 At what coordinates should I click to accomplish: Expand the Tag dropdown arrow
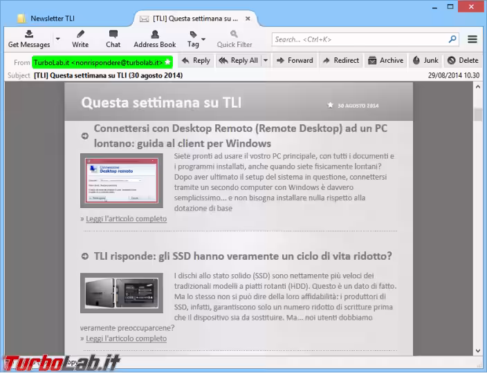point(203,39)
